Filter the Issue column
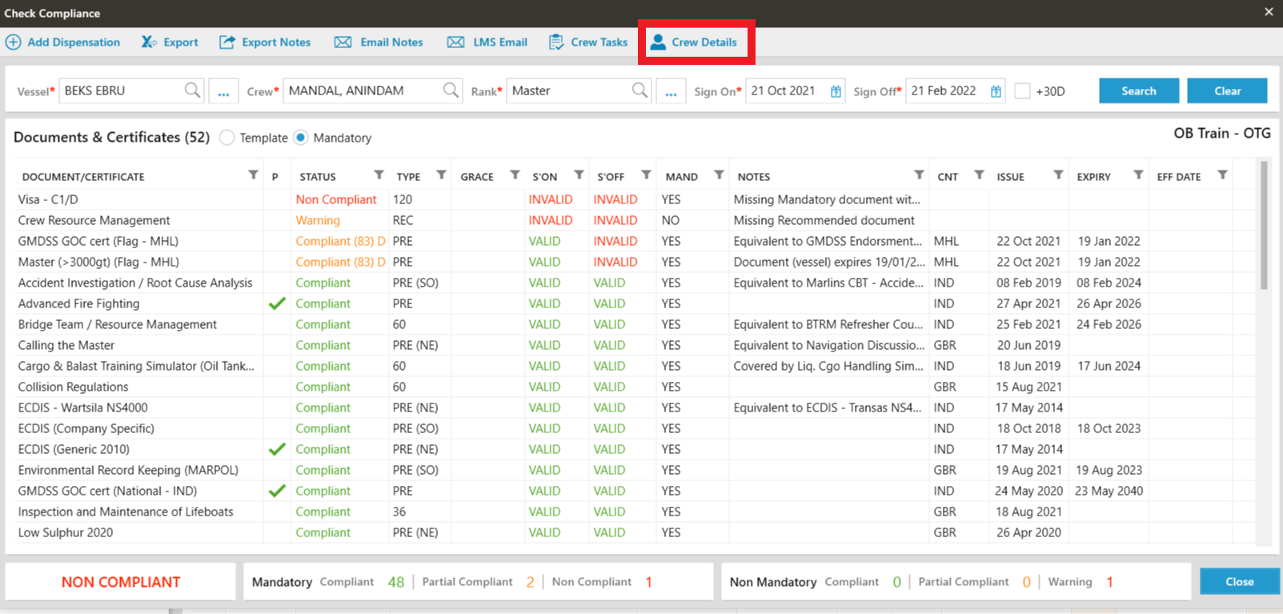 pyautogui.click(x=1058, y=175)
